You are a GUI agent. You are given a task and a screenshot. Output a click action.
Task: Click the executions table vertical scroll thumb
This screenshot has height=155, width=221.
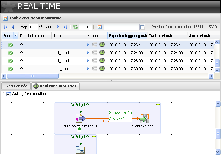(x=217, y=63)
